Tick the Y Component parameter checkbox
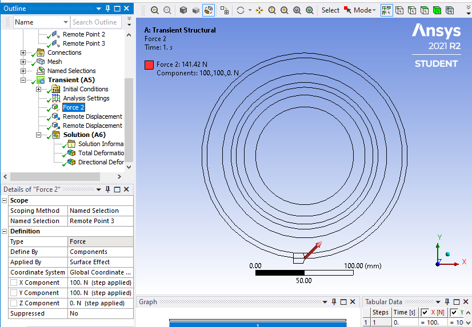Screen dimensions: 472x327 click(13, 293)
